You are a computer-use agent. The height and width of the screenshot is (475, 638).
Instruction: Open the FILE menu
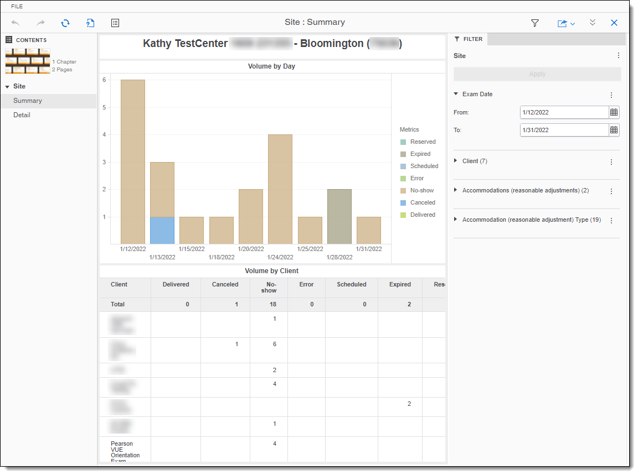point(17,7)
